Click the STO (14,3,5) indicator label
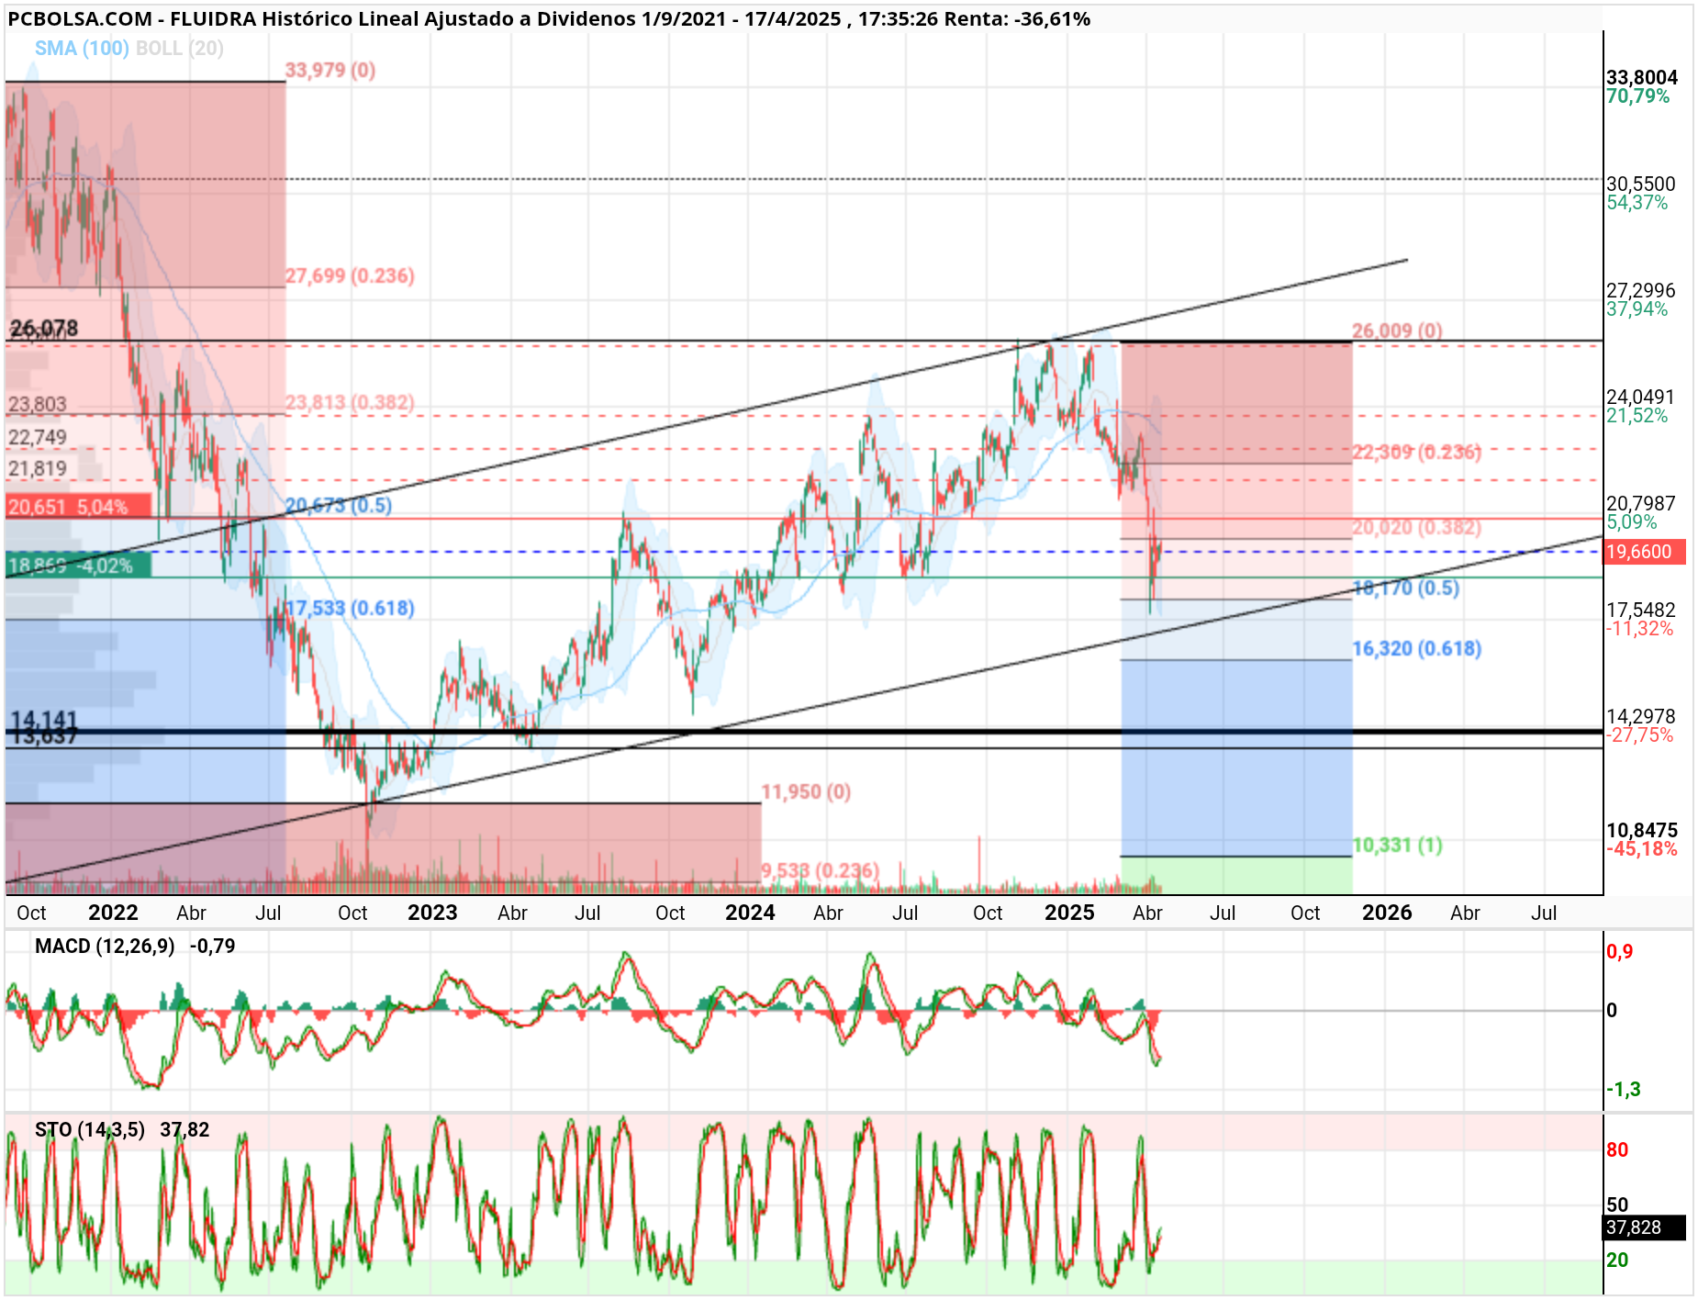 click(x=90, y=1129)
